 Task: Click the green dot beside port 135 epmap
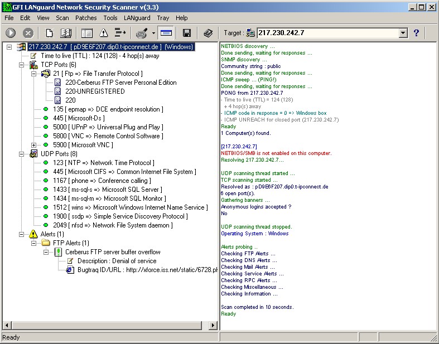46,109
